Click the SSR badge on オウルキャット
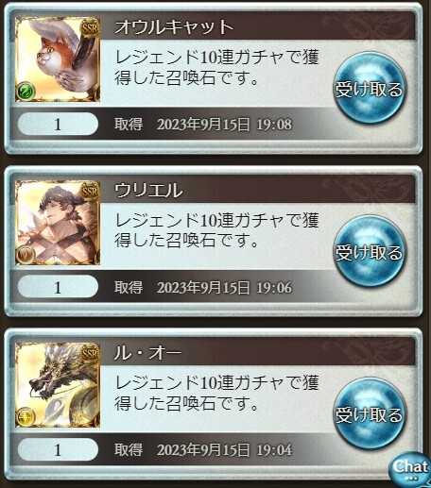Screen dimensions: 431x488 pos(90,28)
